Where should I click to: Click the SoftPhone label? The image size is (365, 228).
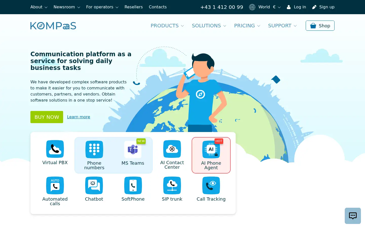(x=133, y=199)
